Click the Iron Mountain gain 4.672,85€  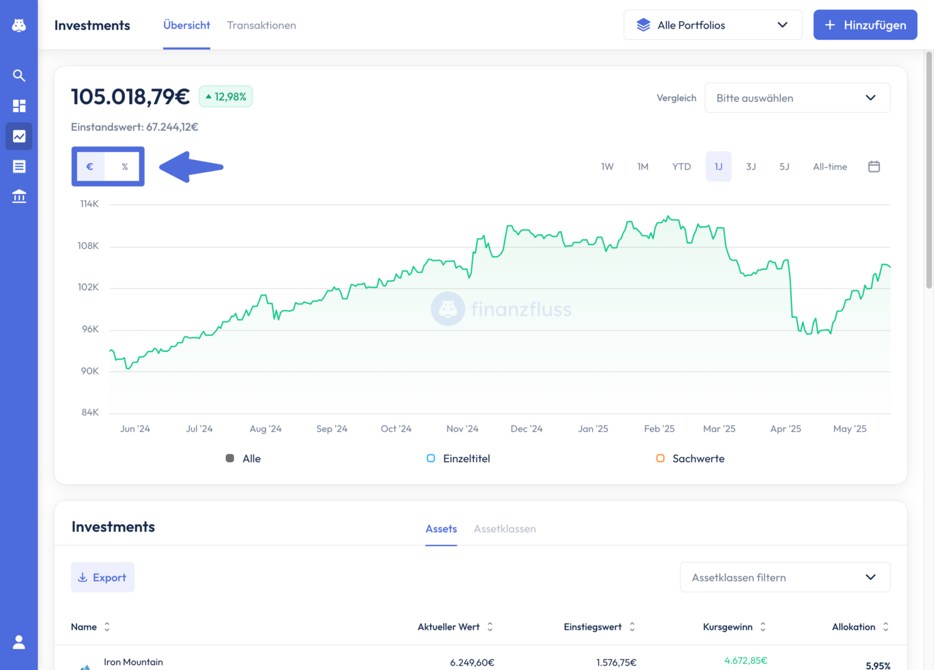746,661
